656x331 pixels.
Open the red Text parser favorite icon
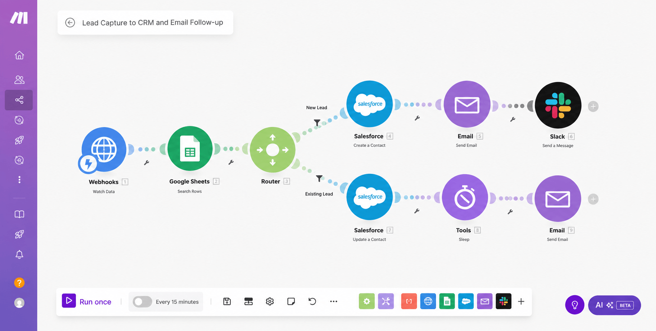tap(409, 301)
